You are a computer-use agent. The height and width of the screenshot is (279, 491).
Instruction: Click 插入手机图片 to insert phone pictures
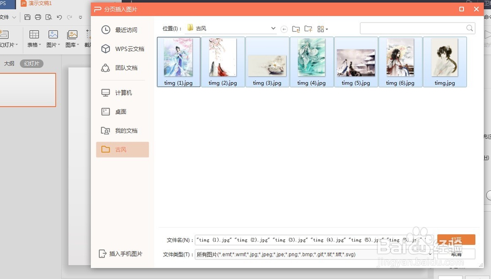(121, 254)
